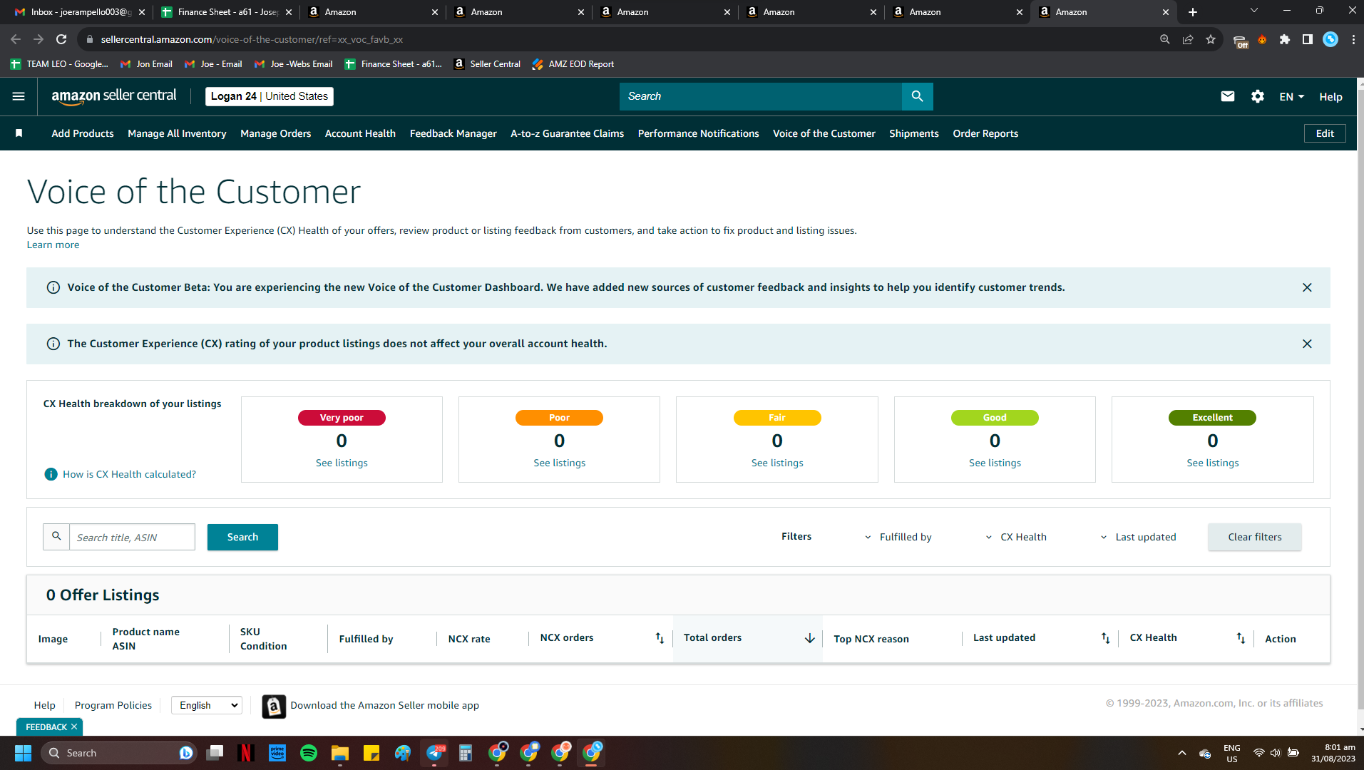1364x770 pixels.
Task: Open the AMZ EOD Report bookmark
Action: tap(573, 64)
